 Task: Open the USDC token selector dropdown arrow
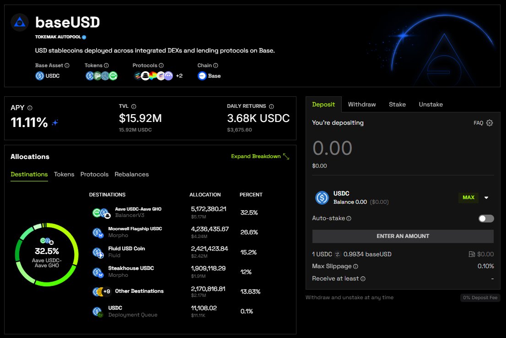pyautogui.click(x=486, y=197)
